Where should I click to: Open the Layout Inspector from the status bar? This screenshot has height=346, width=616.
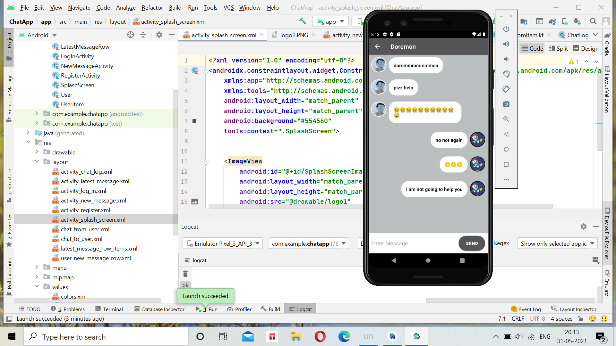coord(577,309)
